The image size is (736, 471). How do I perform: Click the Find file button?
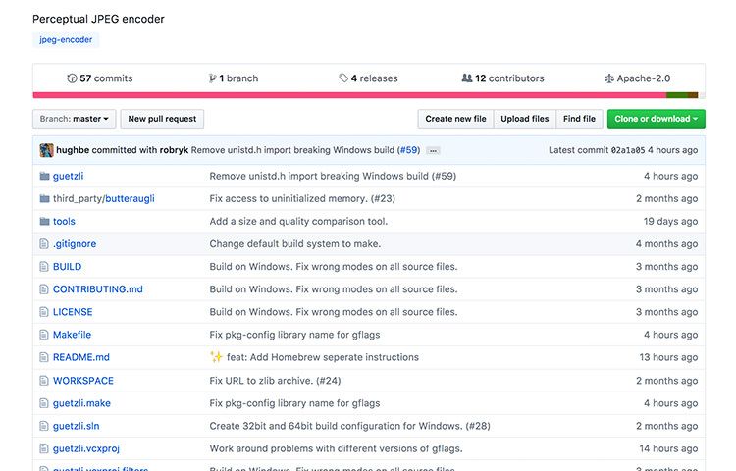click(x=579, y=119)
